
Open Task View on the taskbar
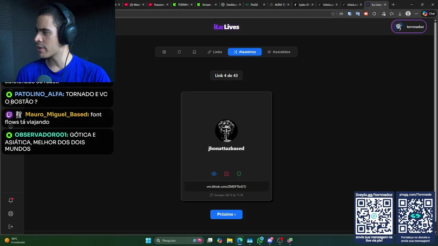(210, 241)
